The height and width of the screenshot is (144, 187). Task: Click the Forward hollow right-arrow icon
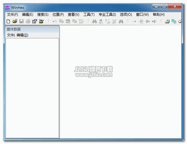[154, 21]
